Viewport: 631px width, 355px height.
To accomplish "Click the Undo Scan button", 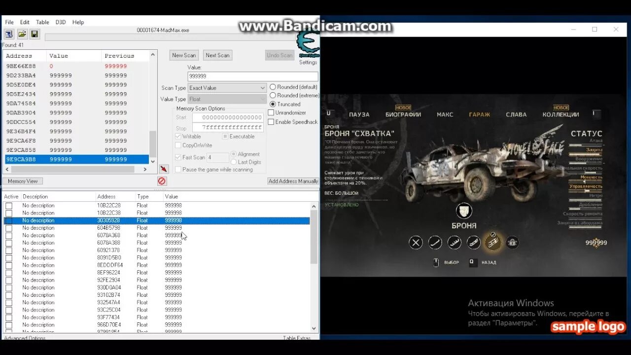I will point(280,55).
